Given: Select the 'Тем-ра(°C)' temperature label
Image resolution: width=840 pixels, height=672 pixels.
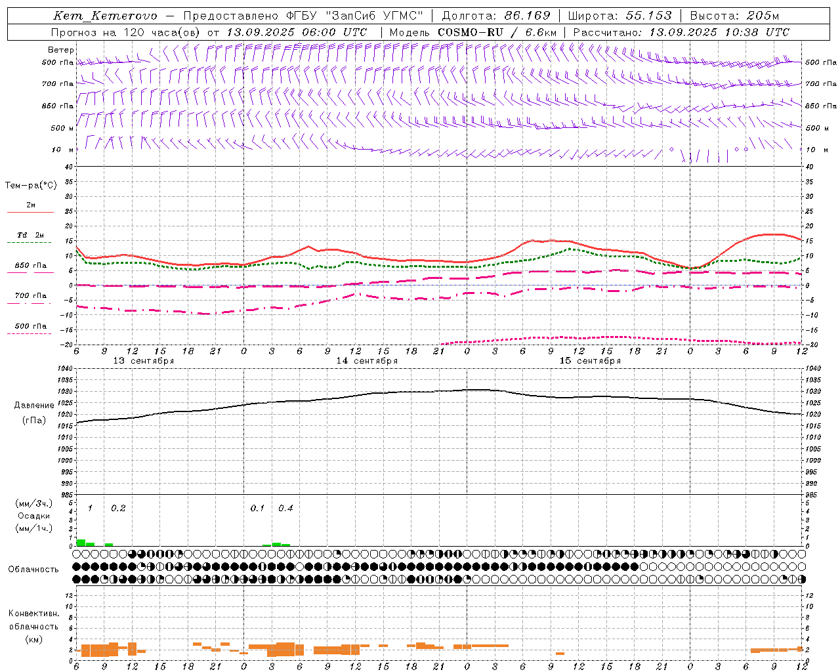Looking at the screenshot, I should click(31, 186).
